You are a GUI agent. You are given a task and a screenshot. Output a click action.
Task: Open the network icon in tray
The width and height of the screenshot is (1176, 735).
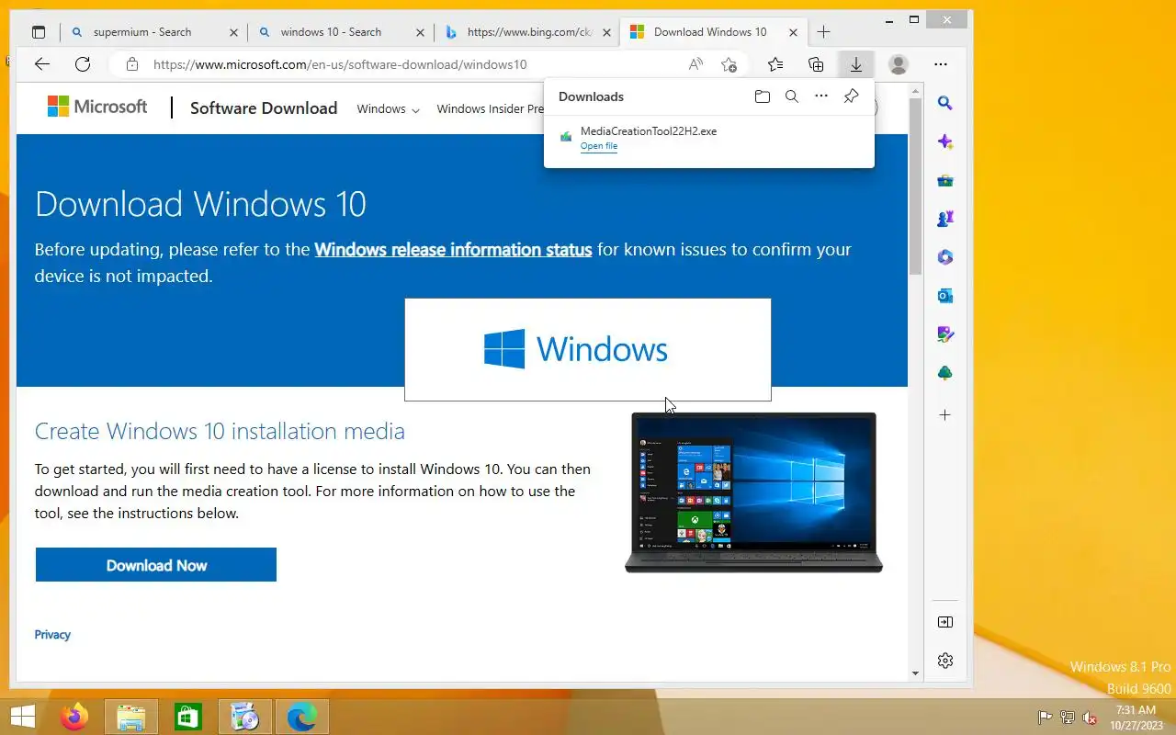point(1068,718)
